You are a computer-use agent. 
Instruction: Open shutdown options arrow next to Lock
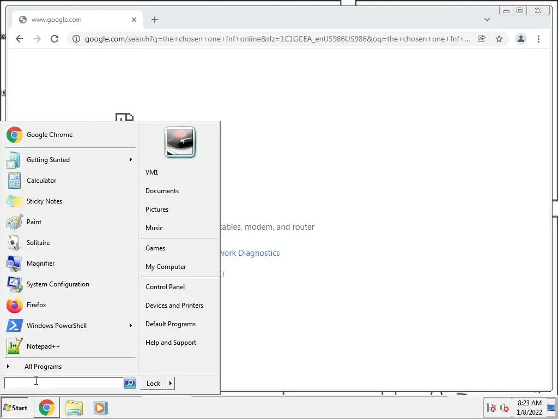[171, 384]
